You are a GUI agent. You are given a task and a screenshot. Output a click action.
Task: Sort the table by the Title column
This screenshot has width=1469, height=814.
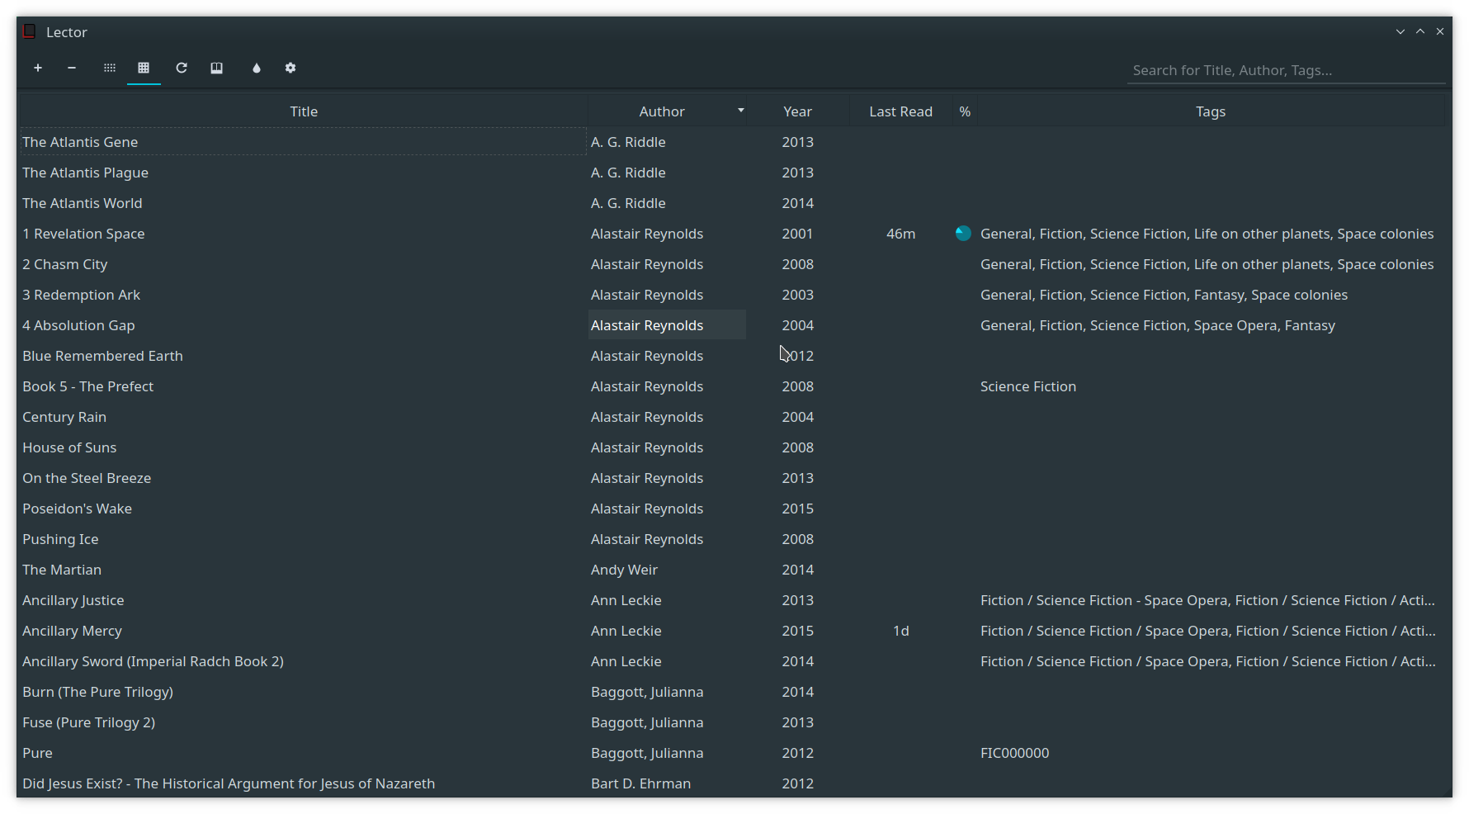(304, 111)
